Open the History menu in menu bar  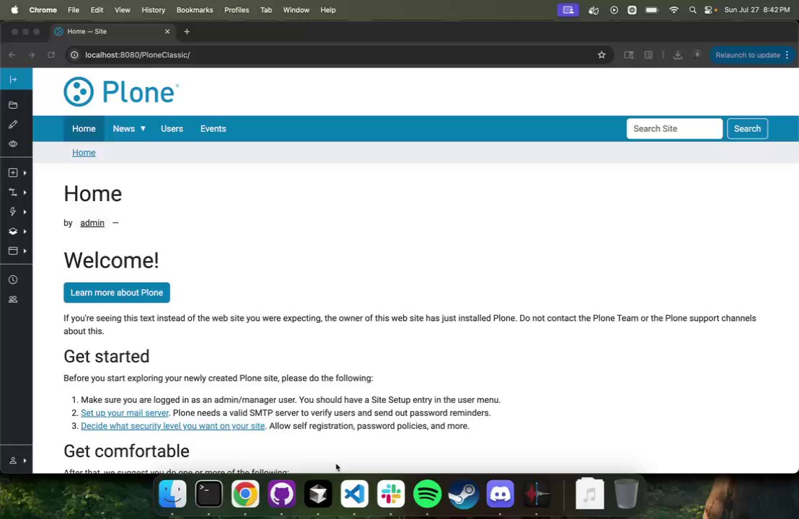153,10
